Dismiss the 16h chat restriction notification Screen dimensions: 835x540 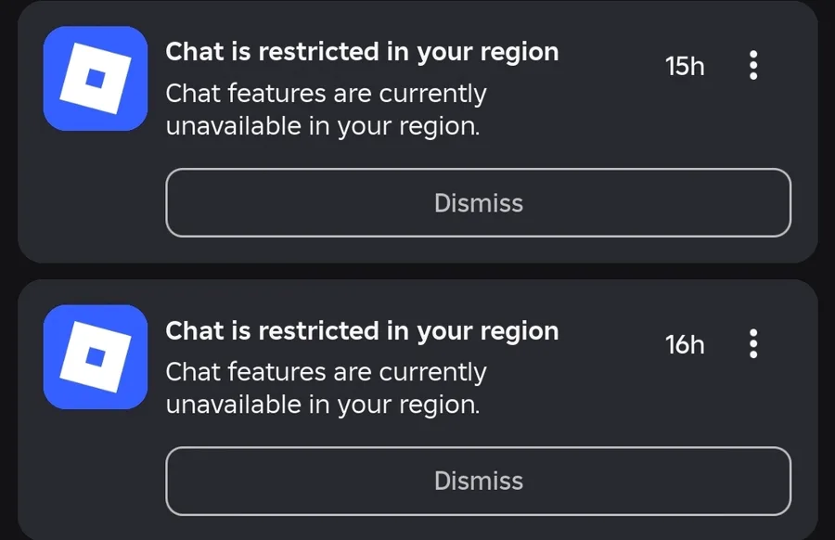(478, 481)
